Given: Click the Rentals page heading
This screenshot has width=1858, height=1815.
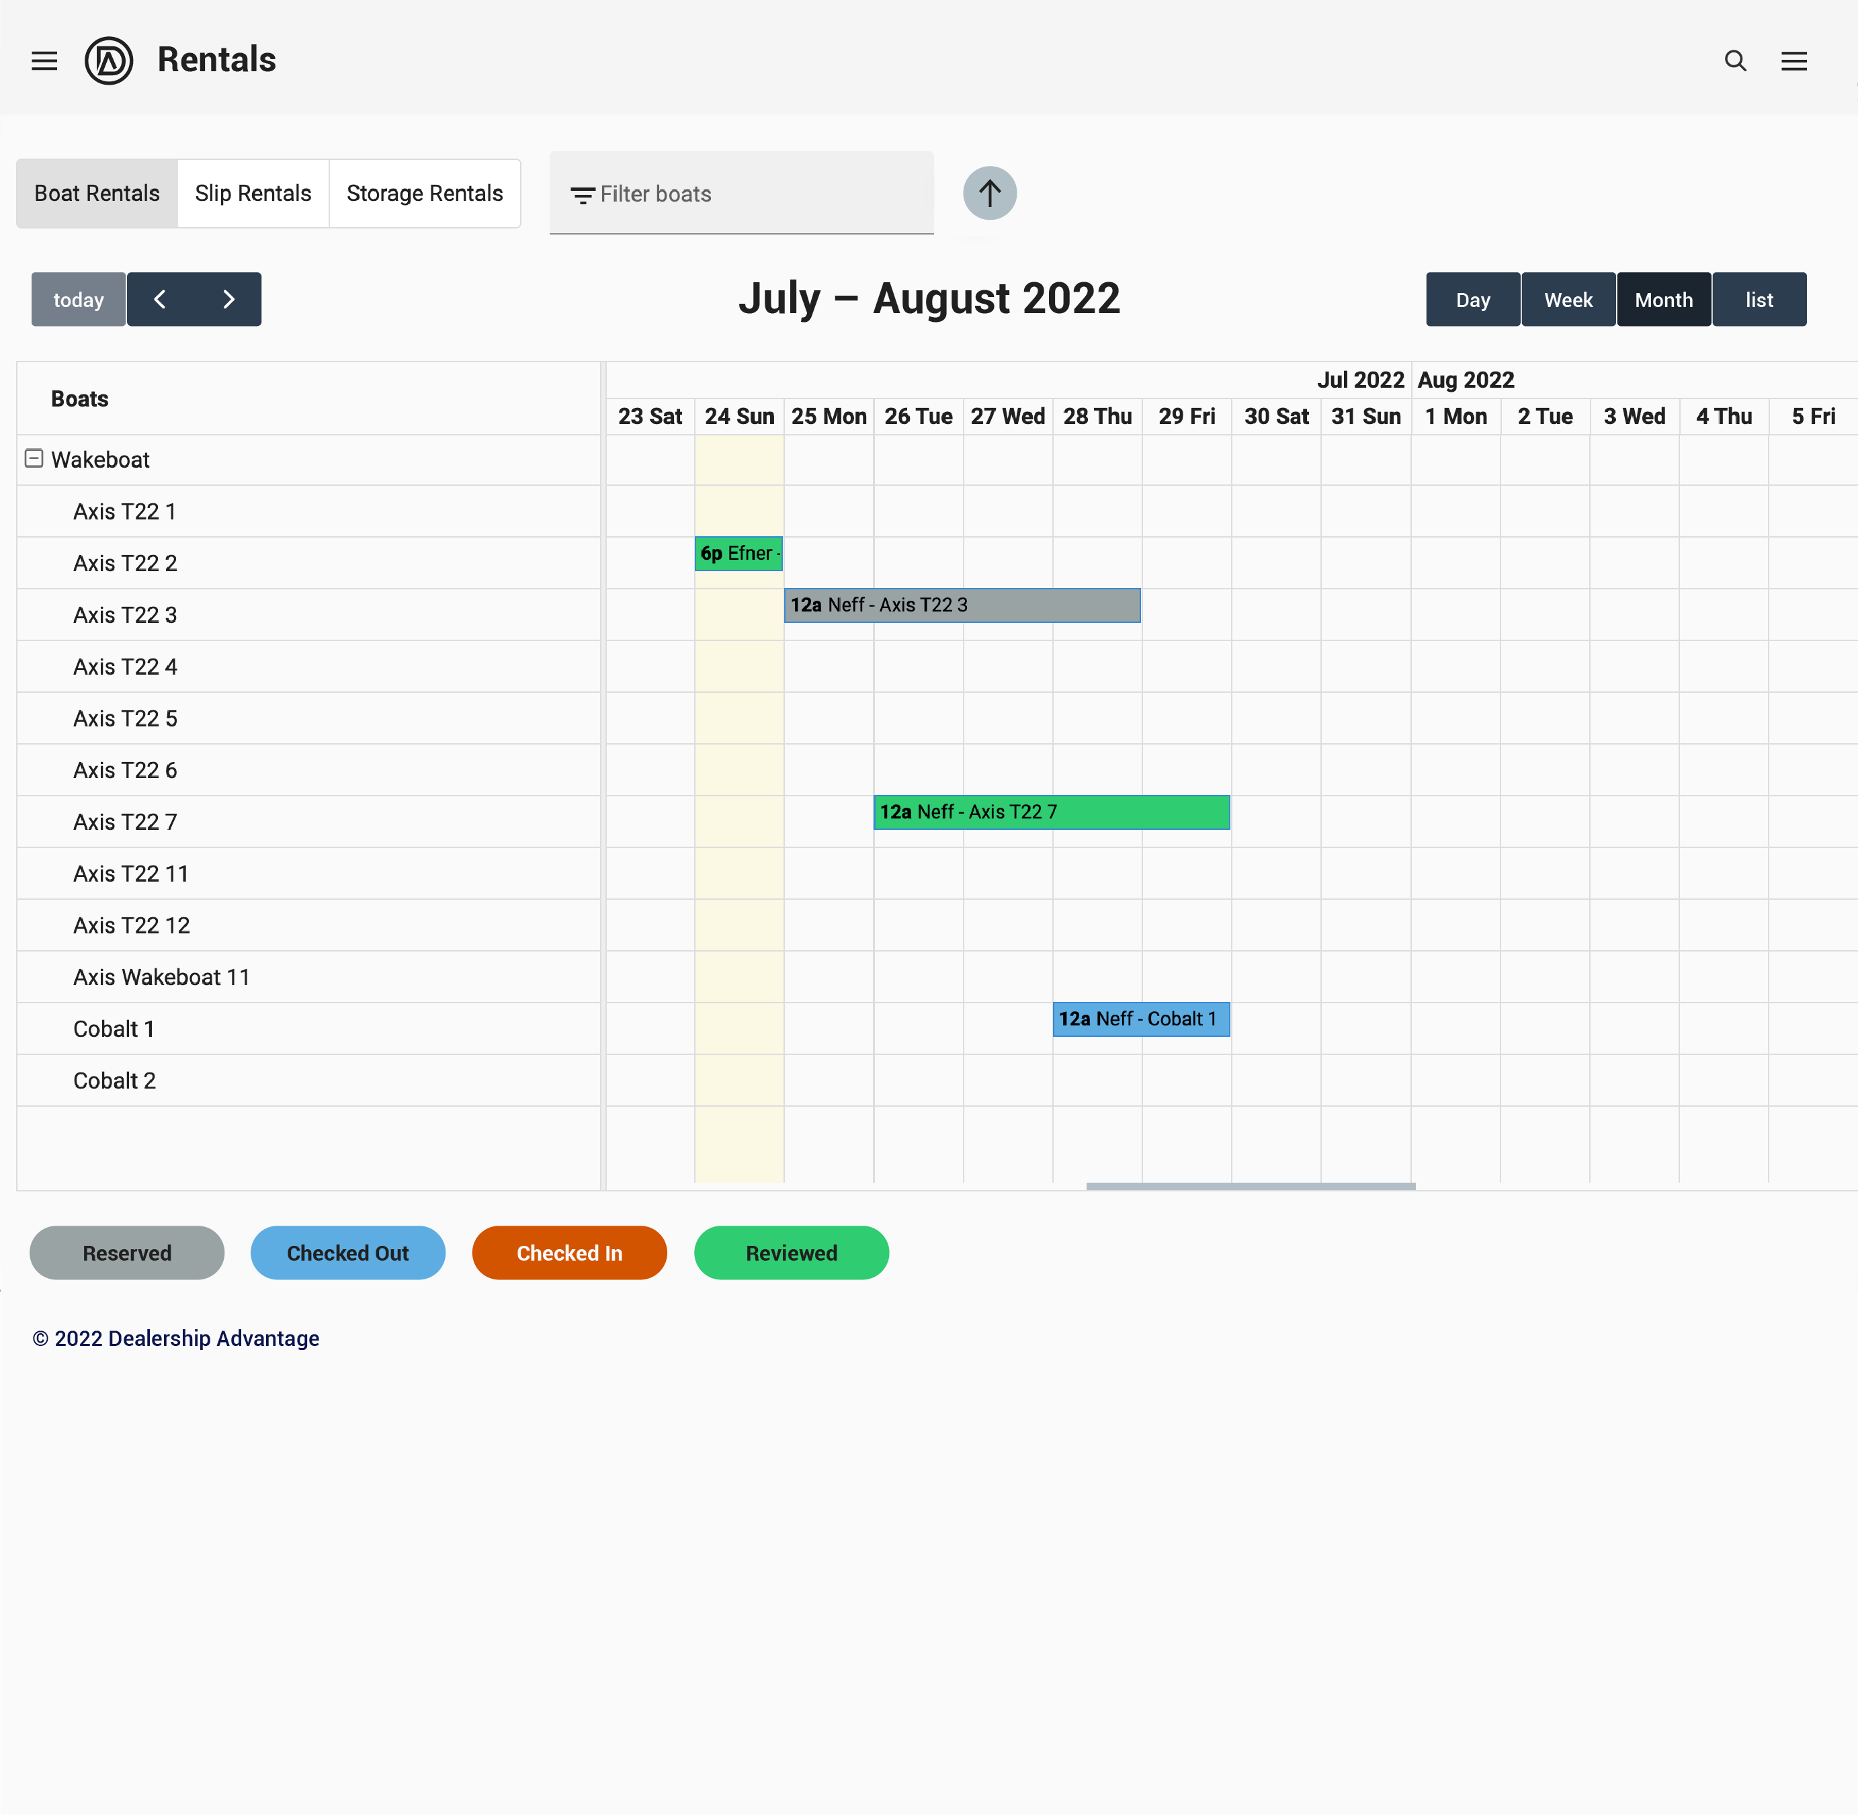Looking at the screenshot, I should coord(216,60).
